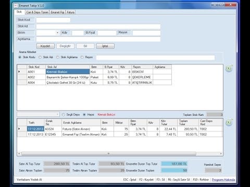Screen dimensions: 250x187
Task: Click the Açıklama input field
Action: click(x=98, y=39)
